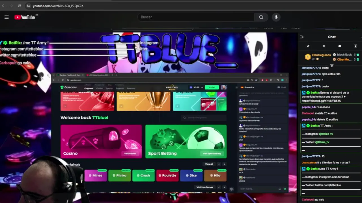Image resolution: width=362 pixels, height=203 pixels.
Task: Reload the page in the outer browser
Action: 19,6
